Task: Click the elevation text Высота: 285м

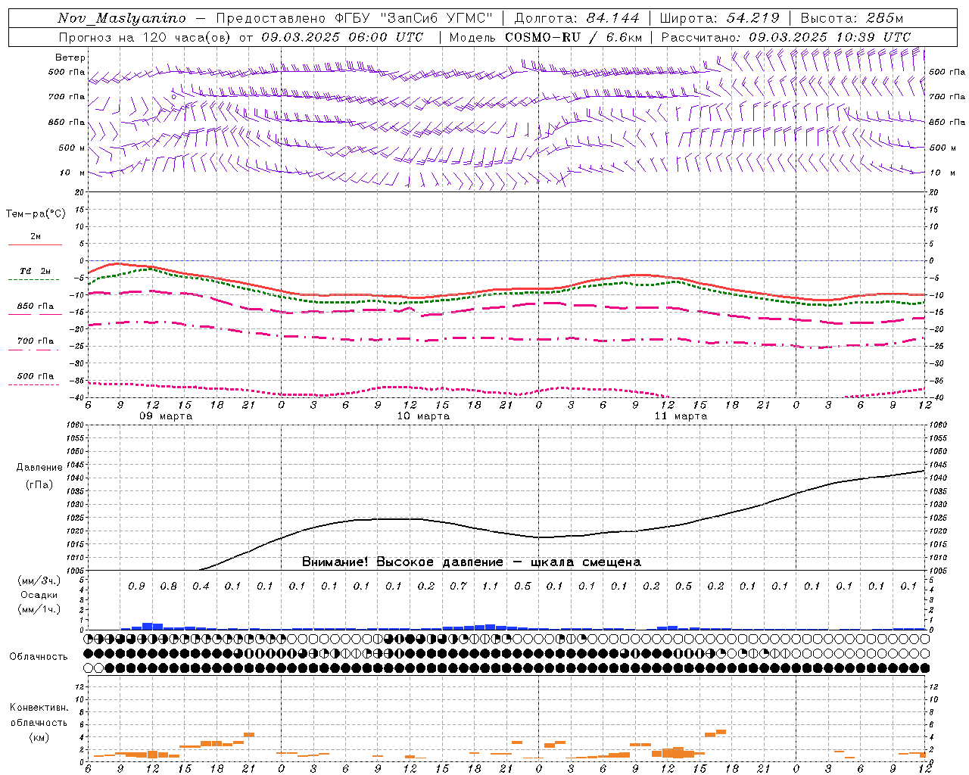Action: click(852, 19)
